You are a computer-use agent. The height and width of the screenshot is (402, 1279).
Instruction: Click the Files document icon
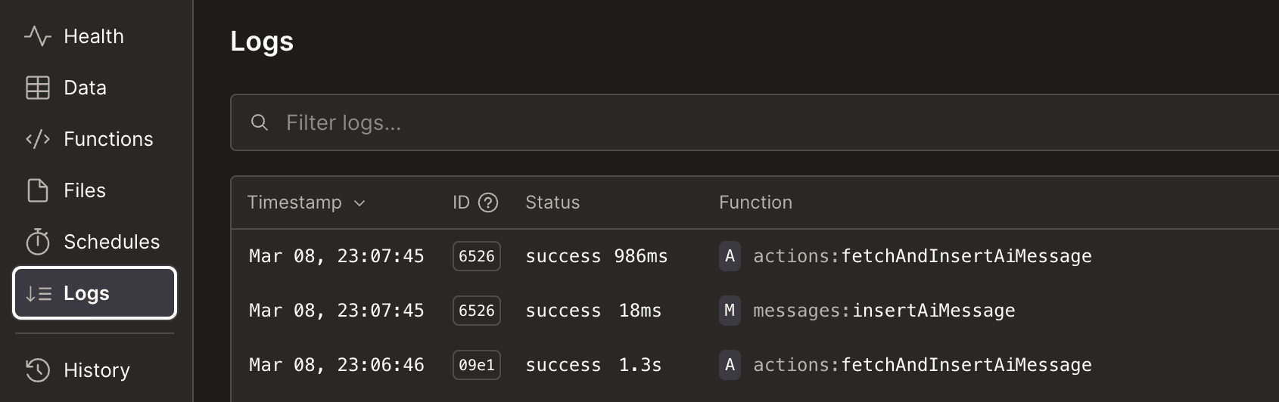pyautogui.click(x=38, y=190)
